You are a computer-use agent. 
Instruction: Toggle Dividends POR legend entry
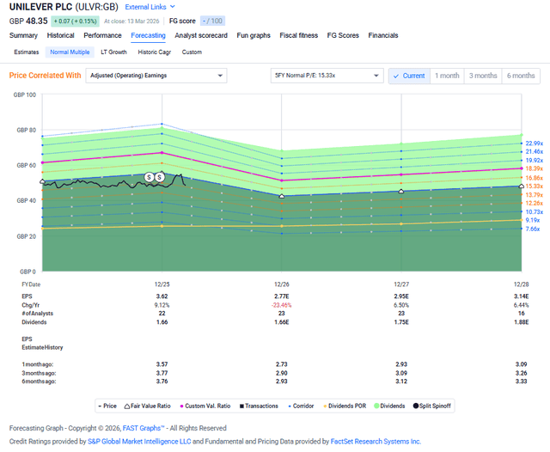pyautogui.click(x=345, y=406)
